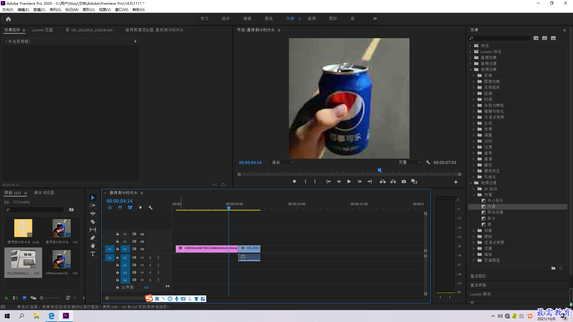Viewport: 573px width, 322px height.
Task: Go to In point button
Action: pyautogui.click(x=328, y=182)
